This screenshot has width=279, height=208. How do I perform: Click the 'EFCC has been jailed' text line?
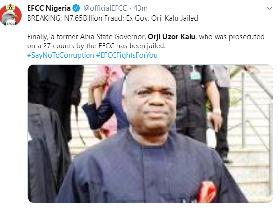(x=132, y=46)
